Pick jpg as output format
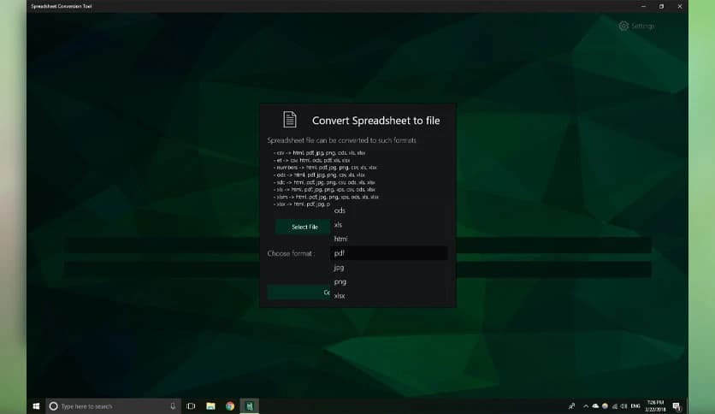Image resolution: width=715 pixels, height=414 pixels. pos(388,267)
